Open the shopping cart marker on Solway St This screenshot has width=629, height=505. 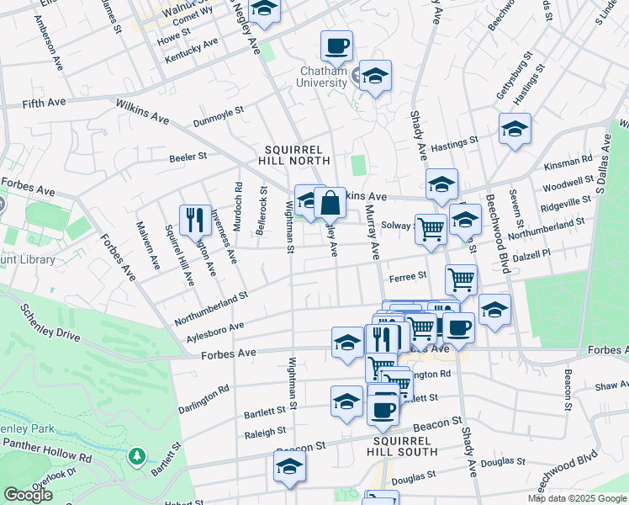431,232
